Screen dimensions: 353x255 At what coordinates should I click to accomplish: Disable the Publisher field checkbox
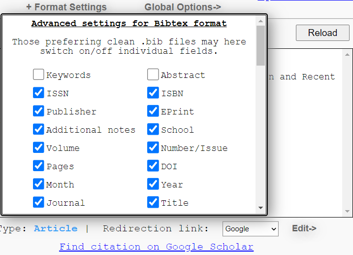(x=38, y=111)
